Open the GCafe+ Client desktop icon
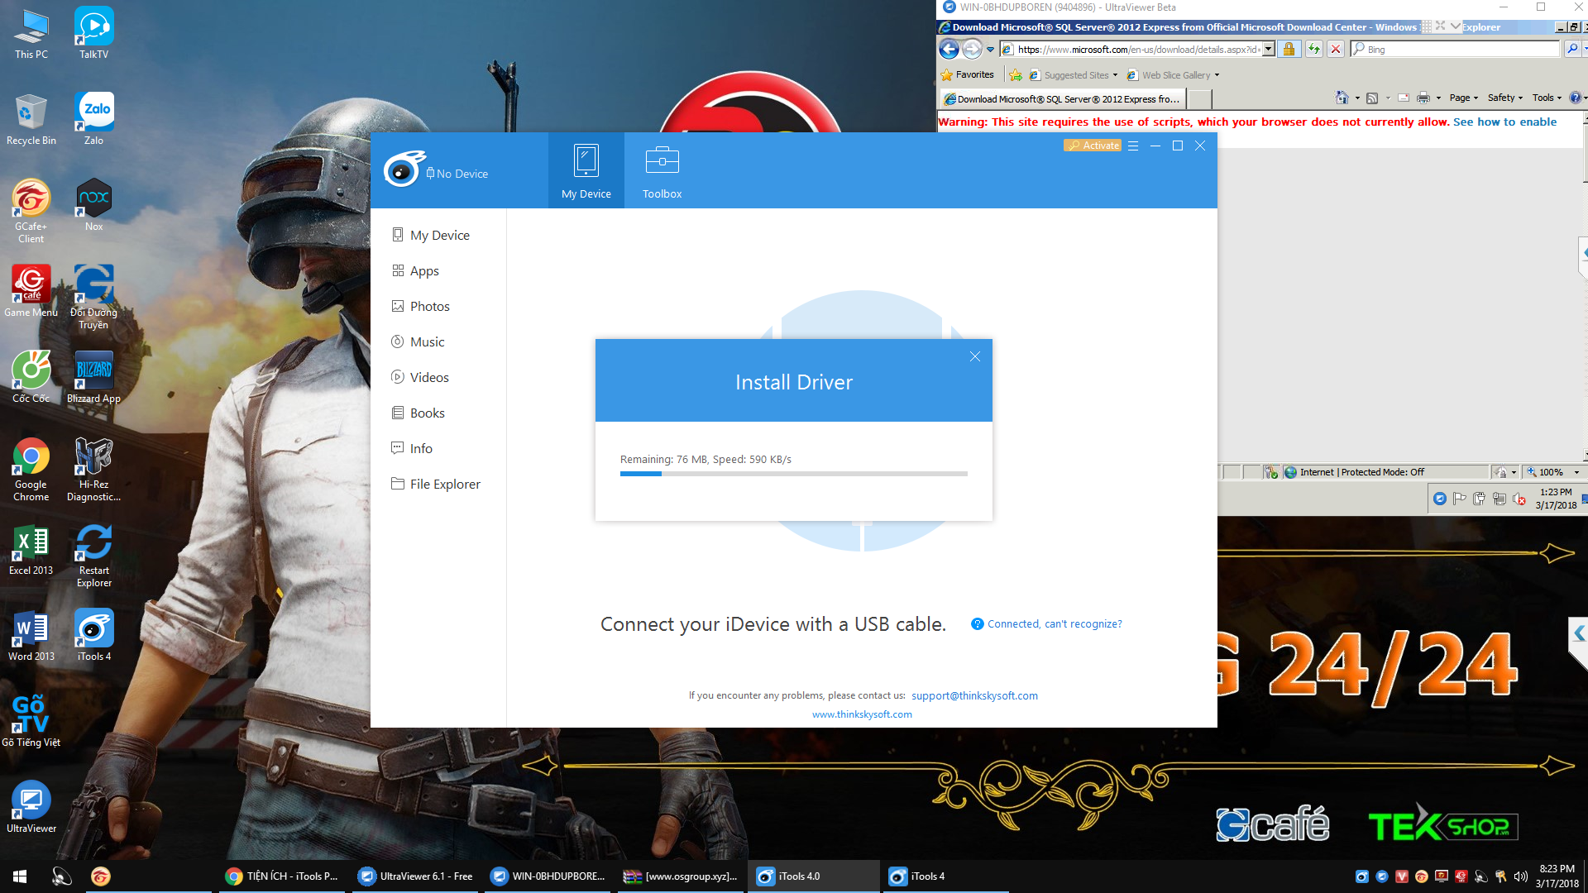 point(31,210)
